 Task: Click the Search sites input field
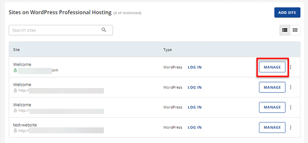[61, 30]
